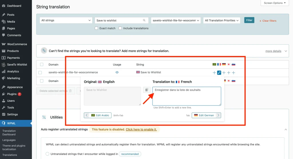Viewport: 293px width, 159px height.
Task: Open the All Translation Priorities dropdown
Action: [222, 21]
